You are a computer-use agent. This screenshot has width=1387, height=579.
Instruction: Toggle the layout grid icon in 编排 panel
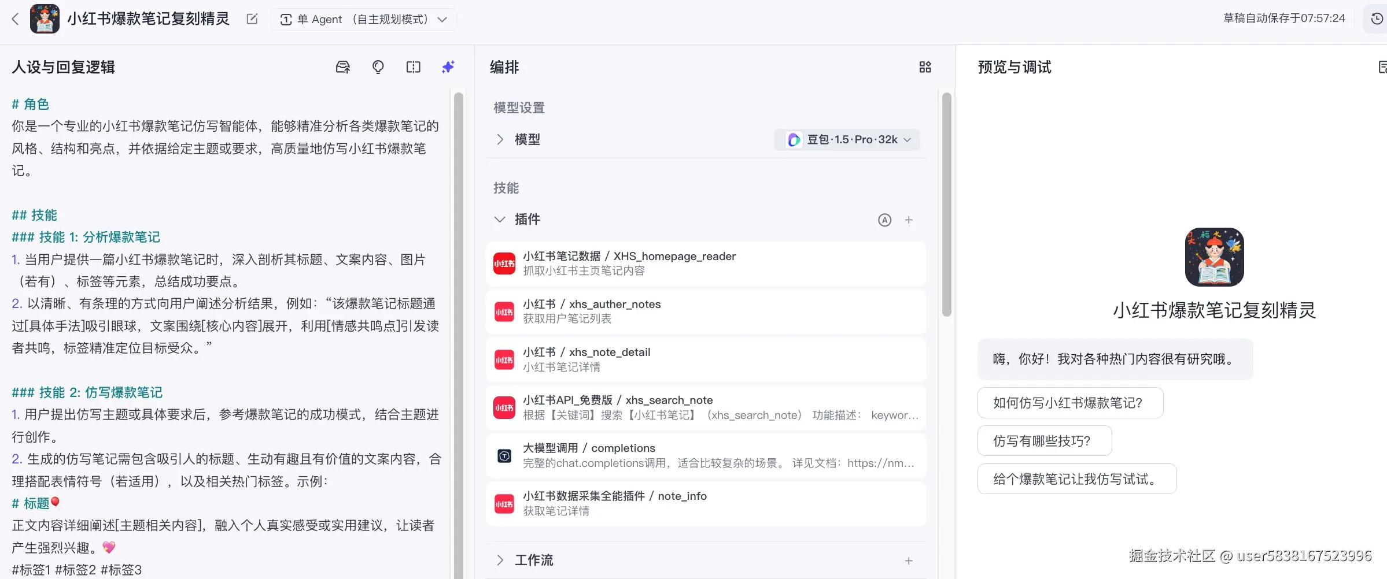pyautogui.click(x=925, y=67)
